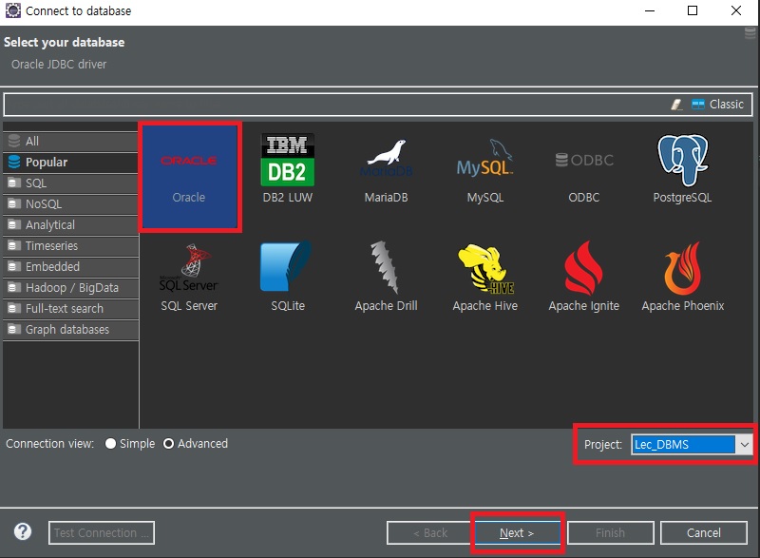Open the help question mark icon
Screen dimensions: 760x558
click(23, 531)
